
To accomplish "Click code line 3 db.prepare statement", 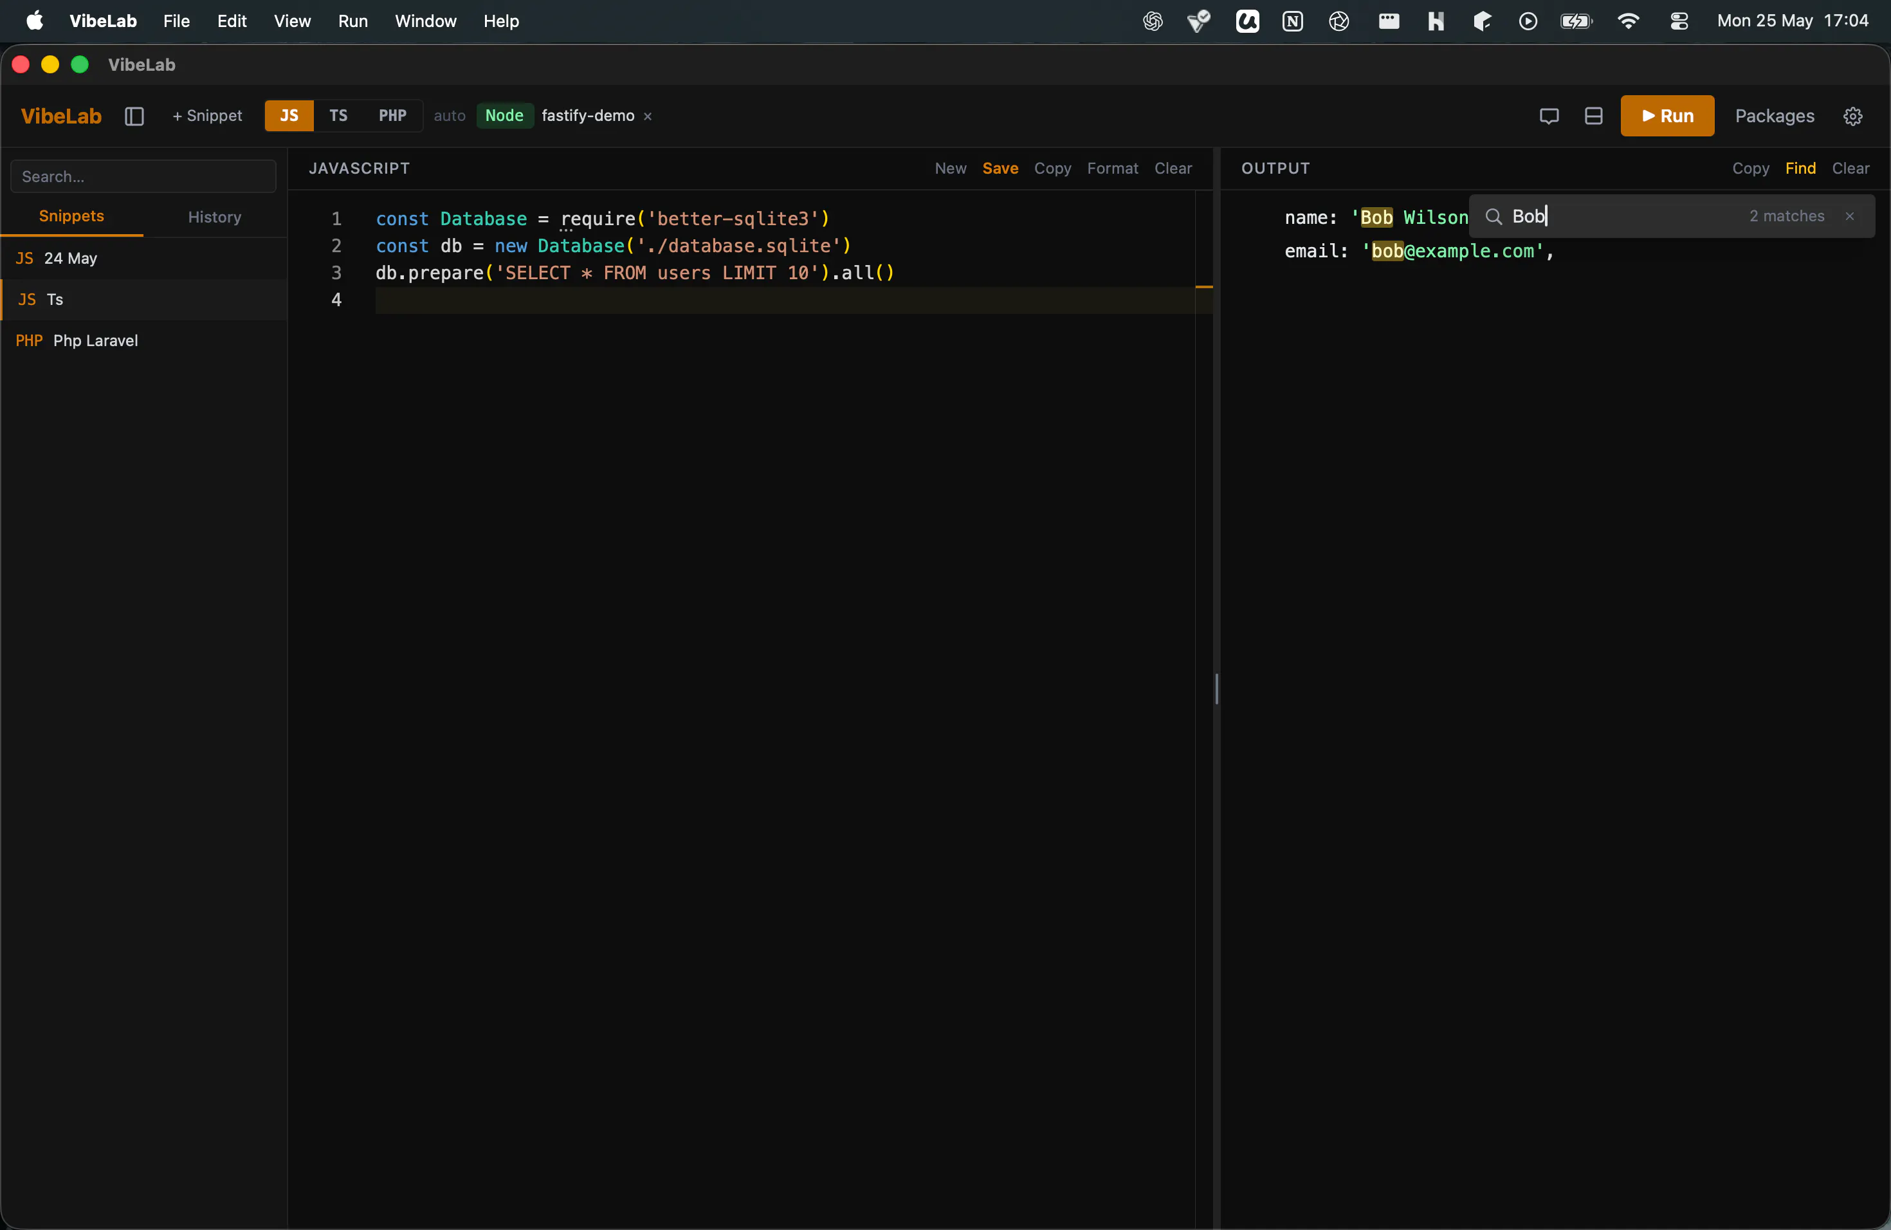I will pyautogui.click(x=635, y=273).
